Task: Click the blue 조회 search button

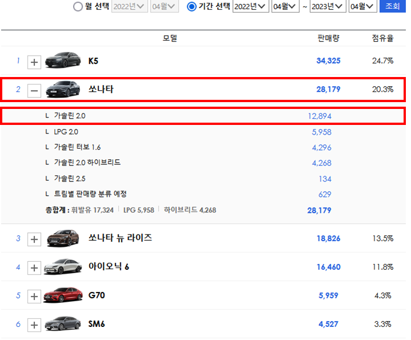Action: coord(392,6)
